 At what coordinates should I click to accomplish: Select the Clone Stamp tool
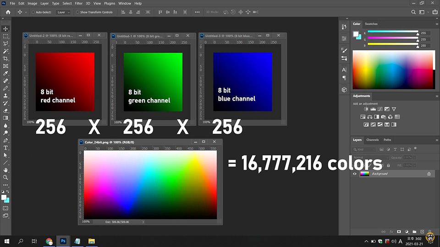coord(5,96)
